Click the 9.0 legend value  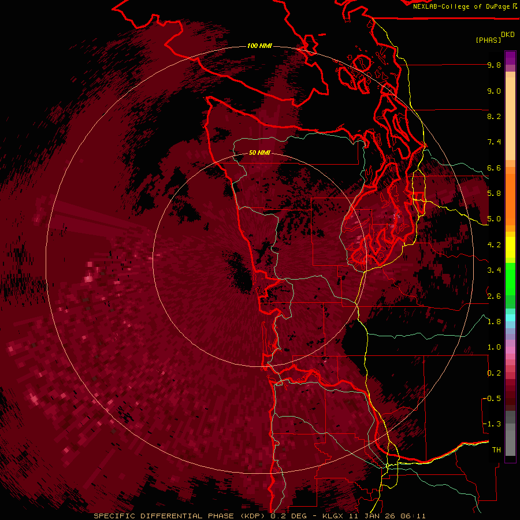click(x=494, y=91)
